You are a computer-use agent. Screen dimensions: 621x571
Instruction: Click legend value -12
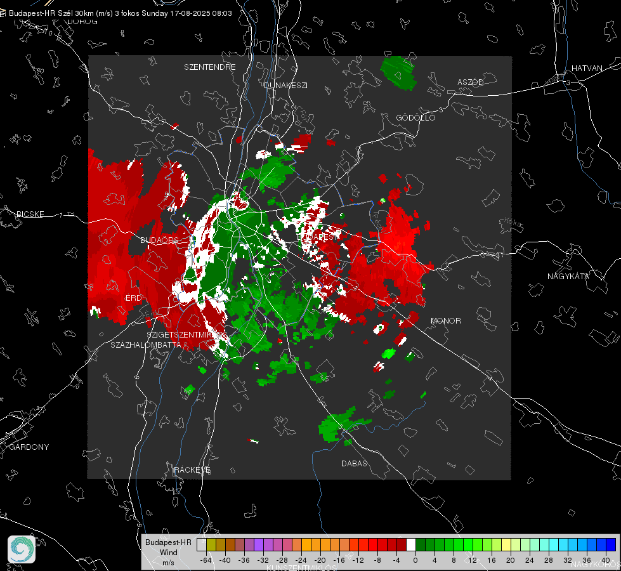pyautogui.click(x=358, y=560)
